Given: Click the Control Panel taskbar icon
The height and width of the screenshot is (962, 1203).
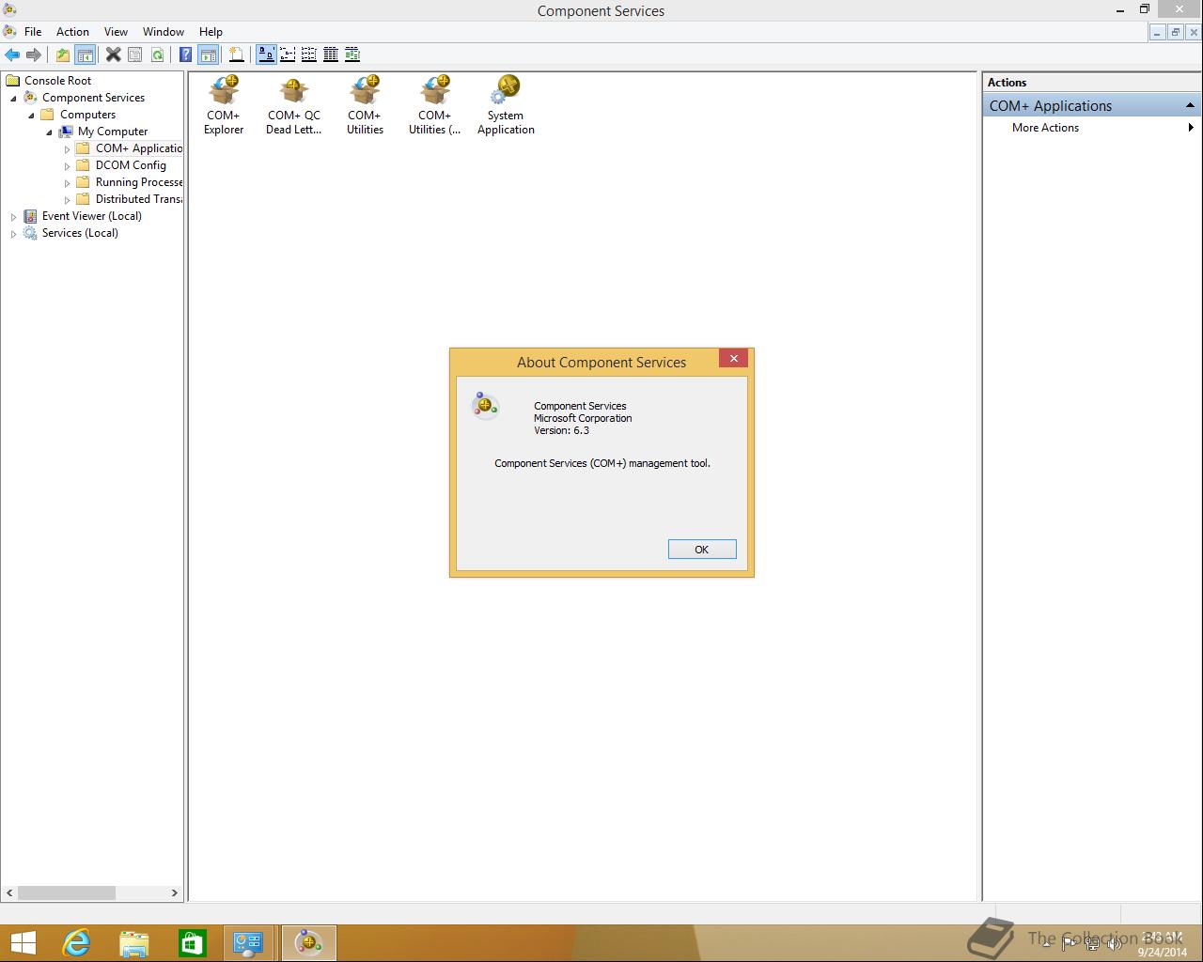Looking at the screenshot, I should pyautogui.click(x=248, y=942).
